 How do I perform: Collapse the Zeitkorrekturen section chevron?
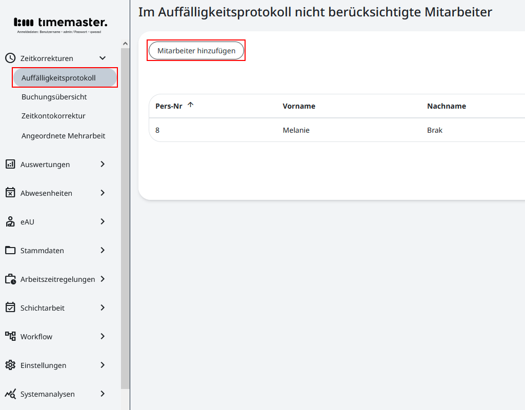[x=102, y=58]
